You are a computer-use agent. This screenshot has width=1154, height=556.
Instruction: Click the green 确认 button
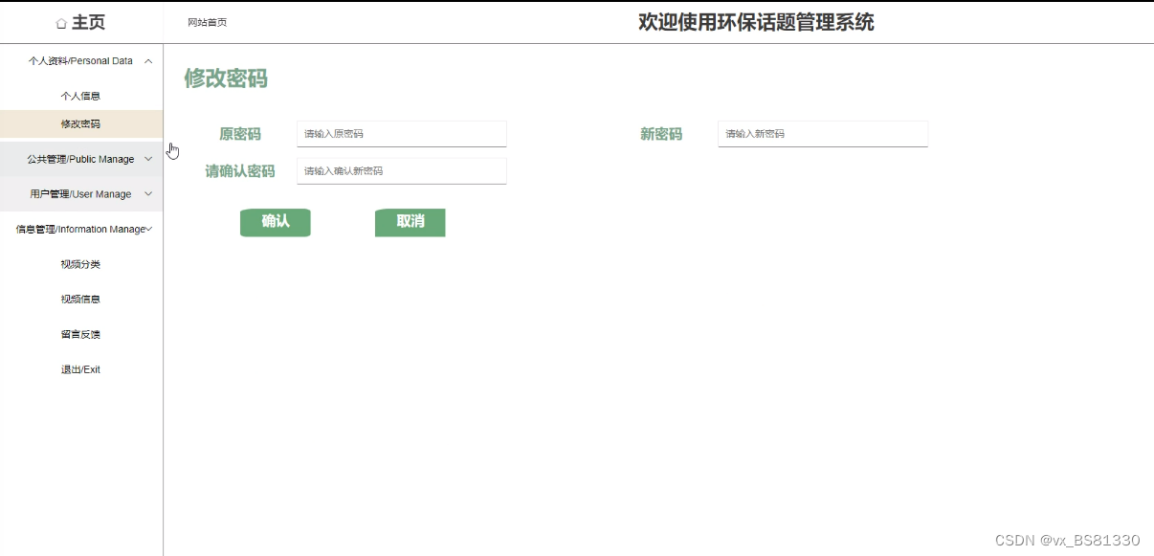coord(276,222)
